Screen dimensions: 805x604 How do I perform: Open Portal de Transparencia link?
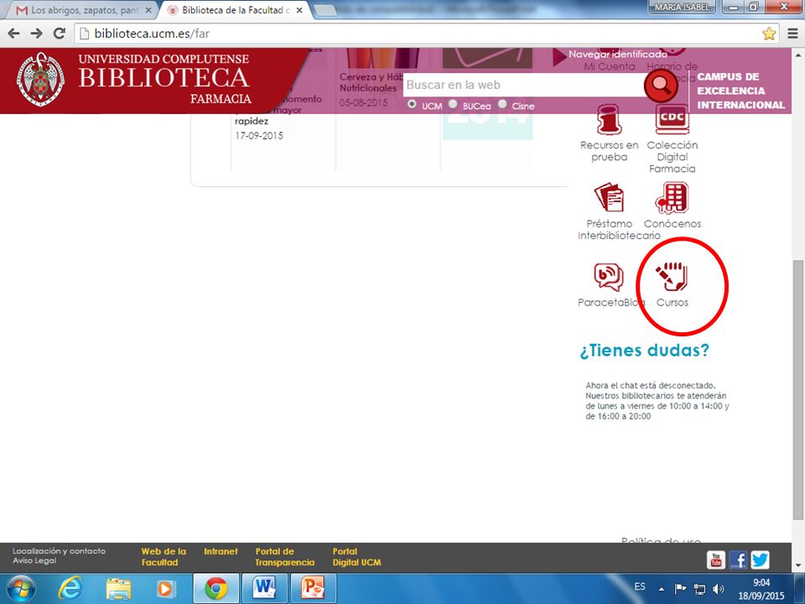pos(285,557)
